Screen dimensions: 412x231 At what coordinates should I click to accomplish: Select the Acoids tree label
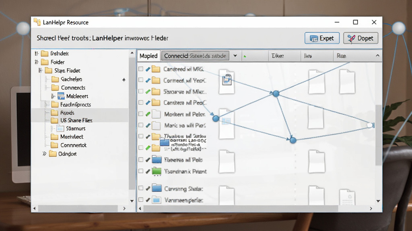pyautogui.click(x=67, y=113)
